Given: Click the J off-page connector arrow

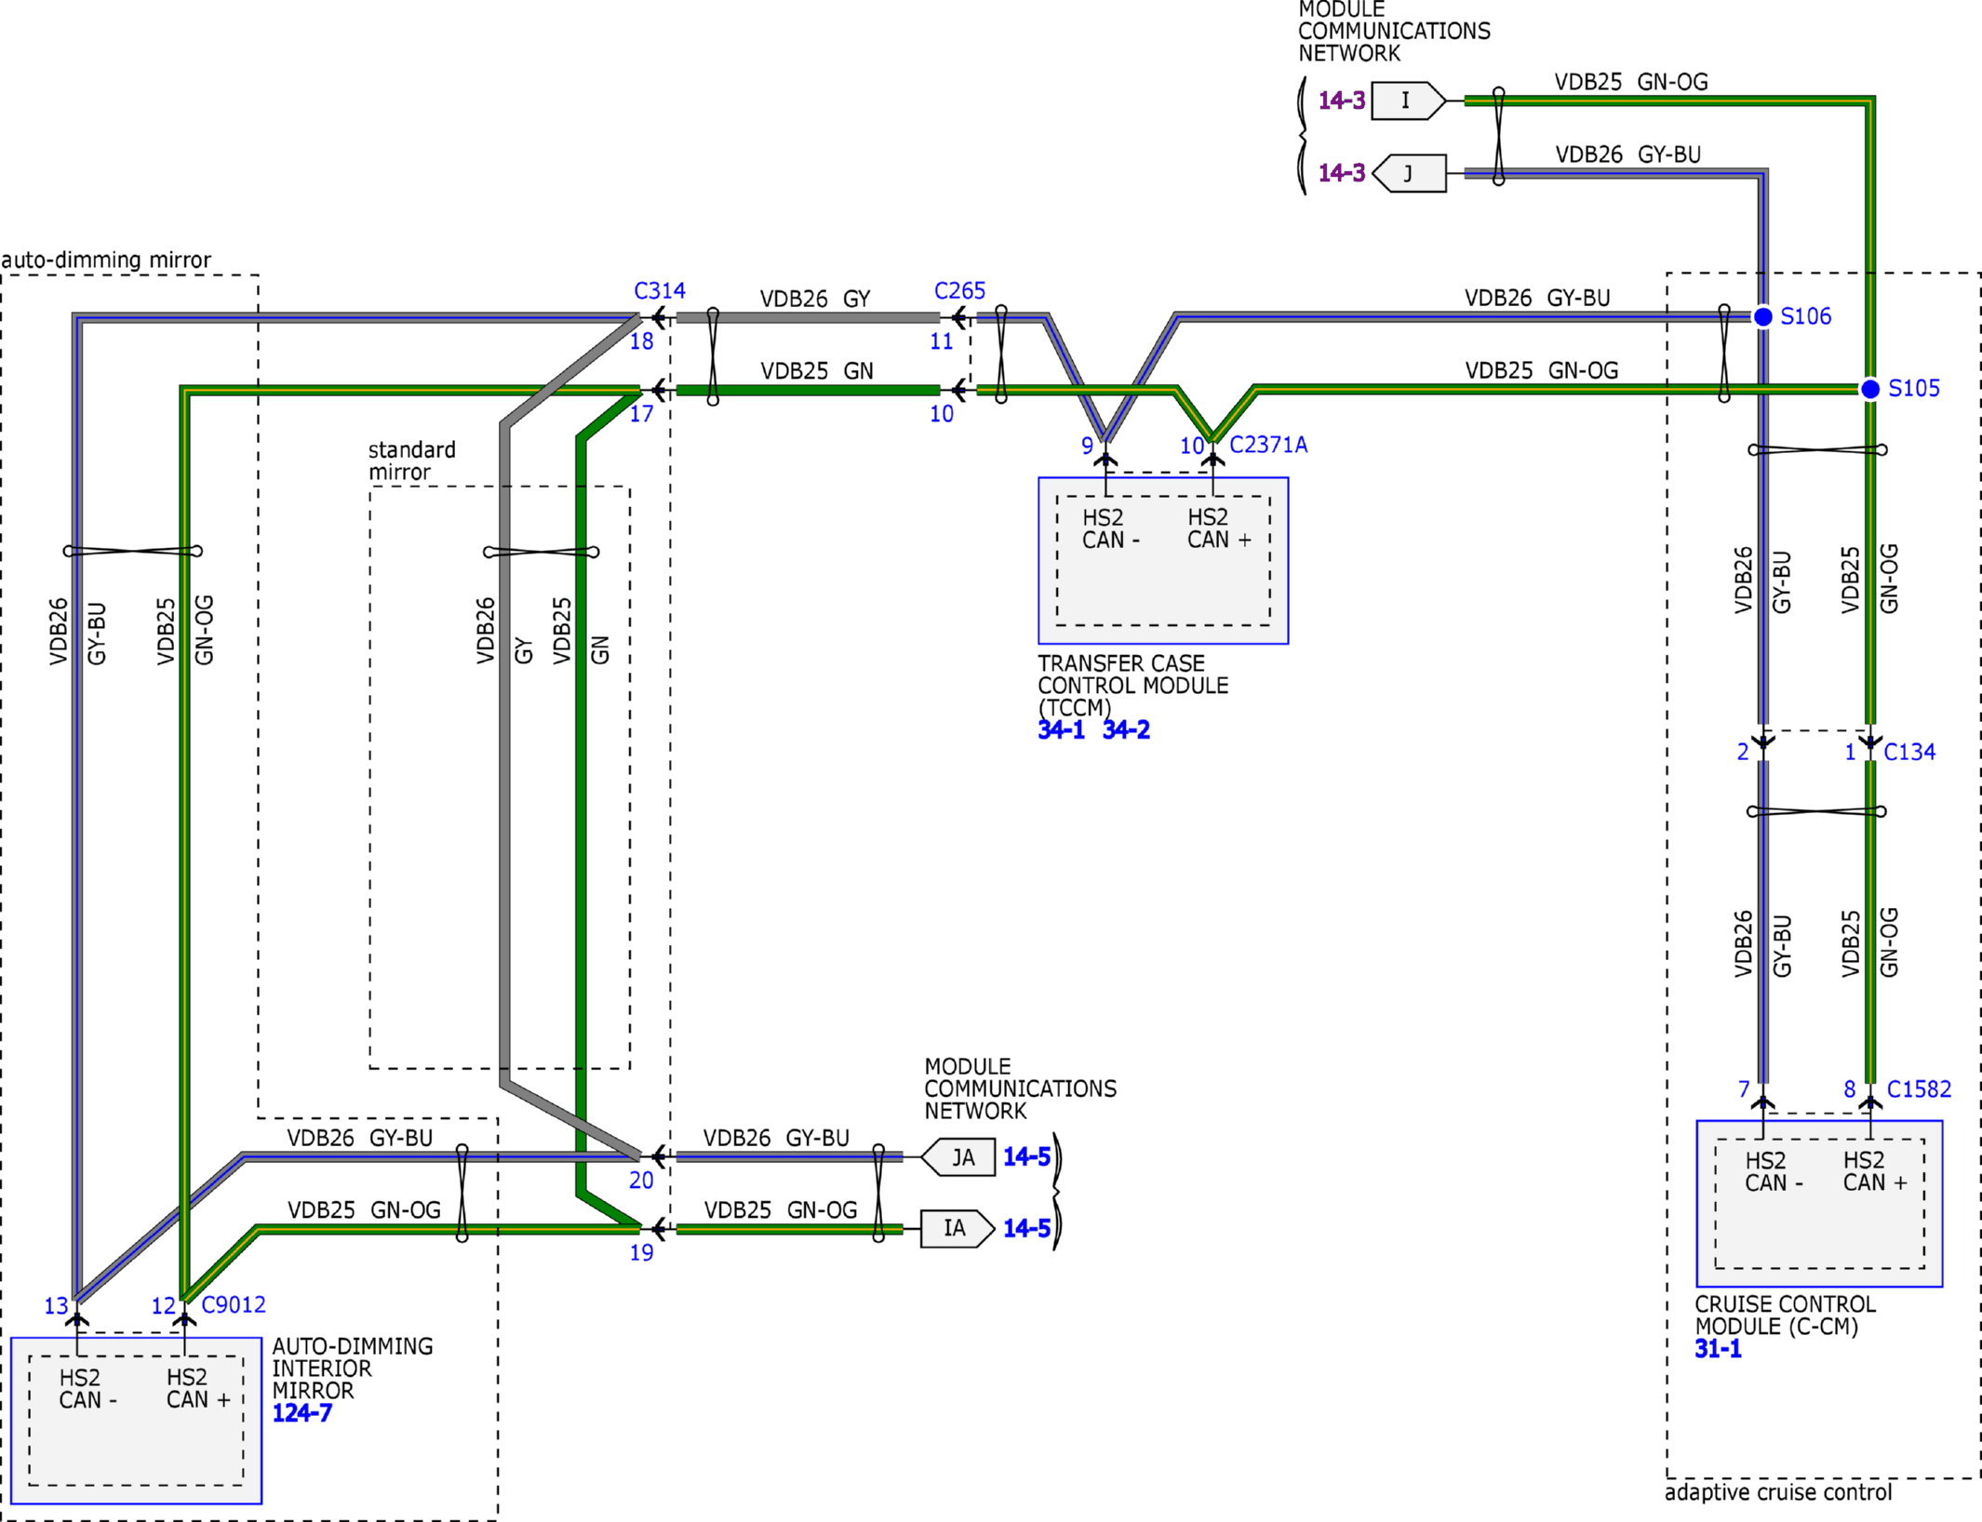Looking at the screenshot, I should point(1410,174).
